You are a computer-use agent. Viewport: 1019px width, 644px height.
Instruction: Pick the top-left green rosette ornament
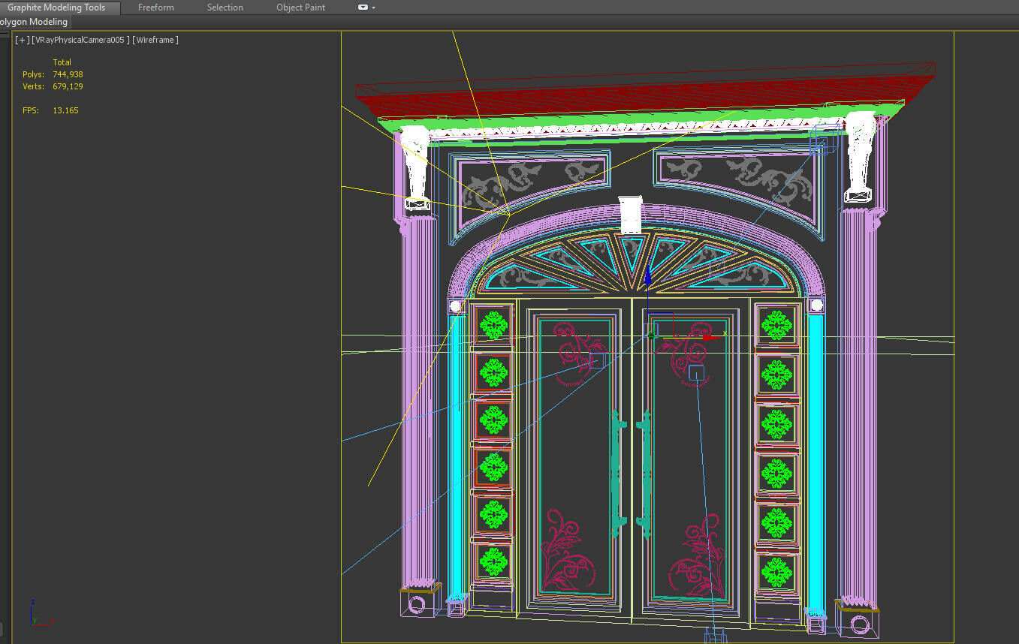[x=493, y=325]
